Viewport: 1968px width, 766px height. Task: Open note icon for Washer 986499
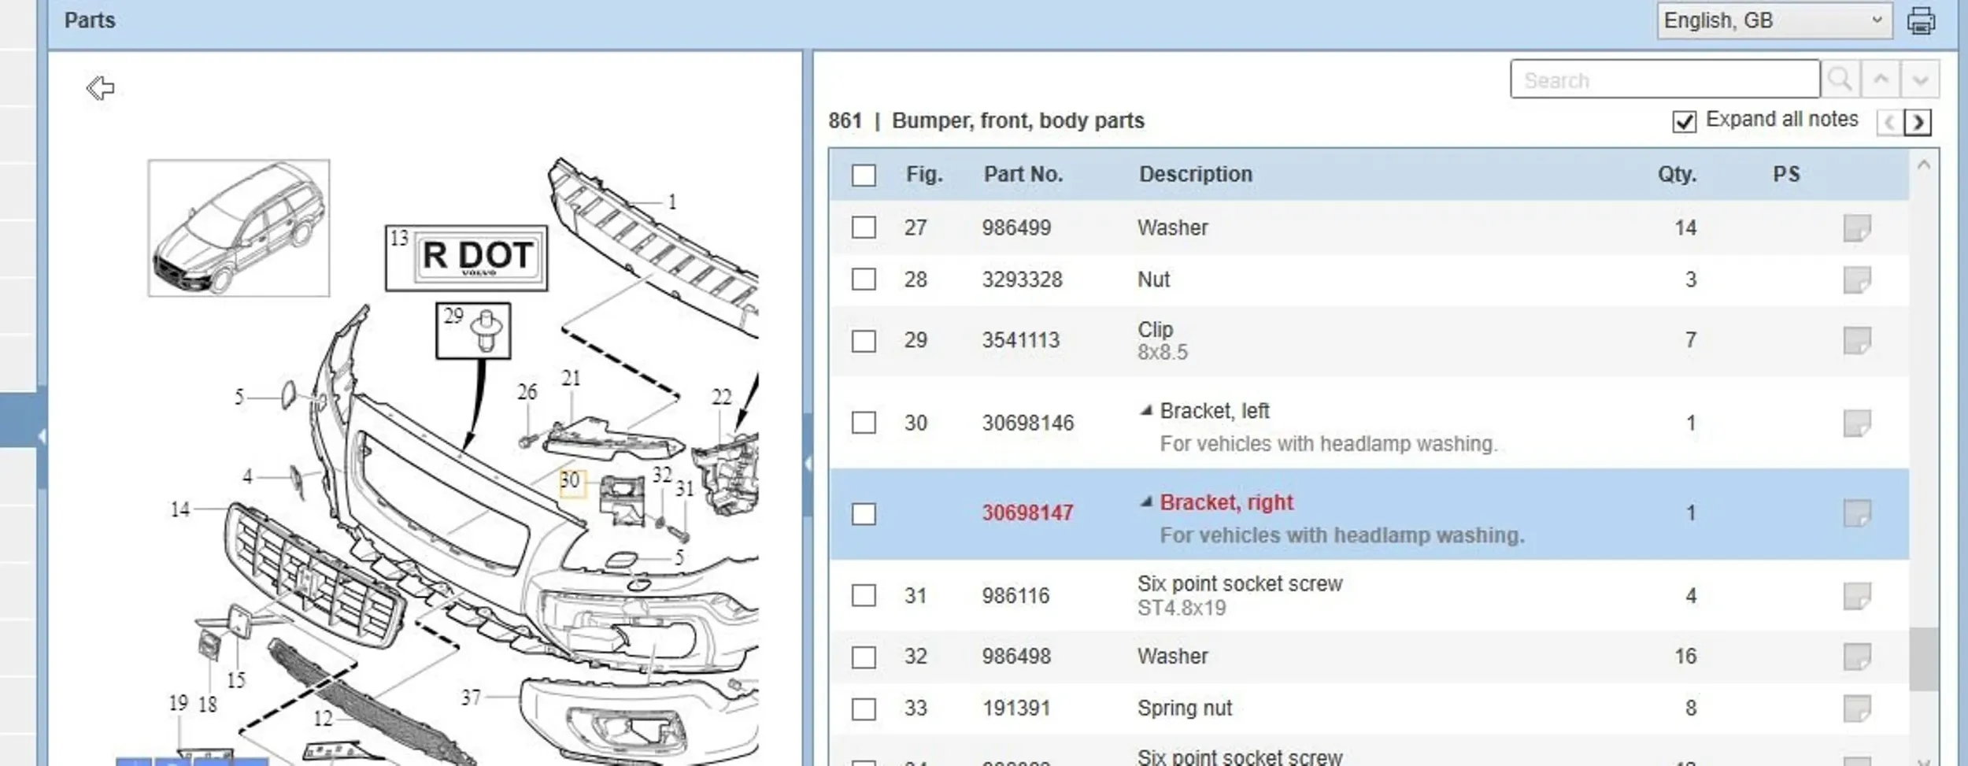pos(1857,228)
